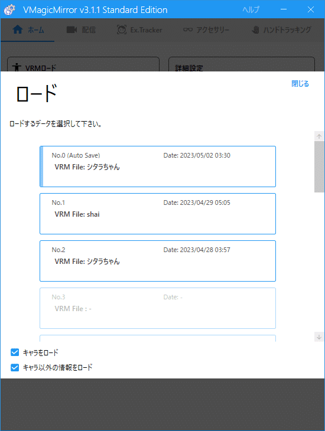Switch to the ホーム tab

tap(28, 30)
